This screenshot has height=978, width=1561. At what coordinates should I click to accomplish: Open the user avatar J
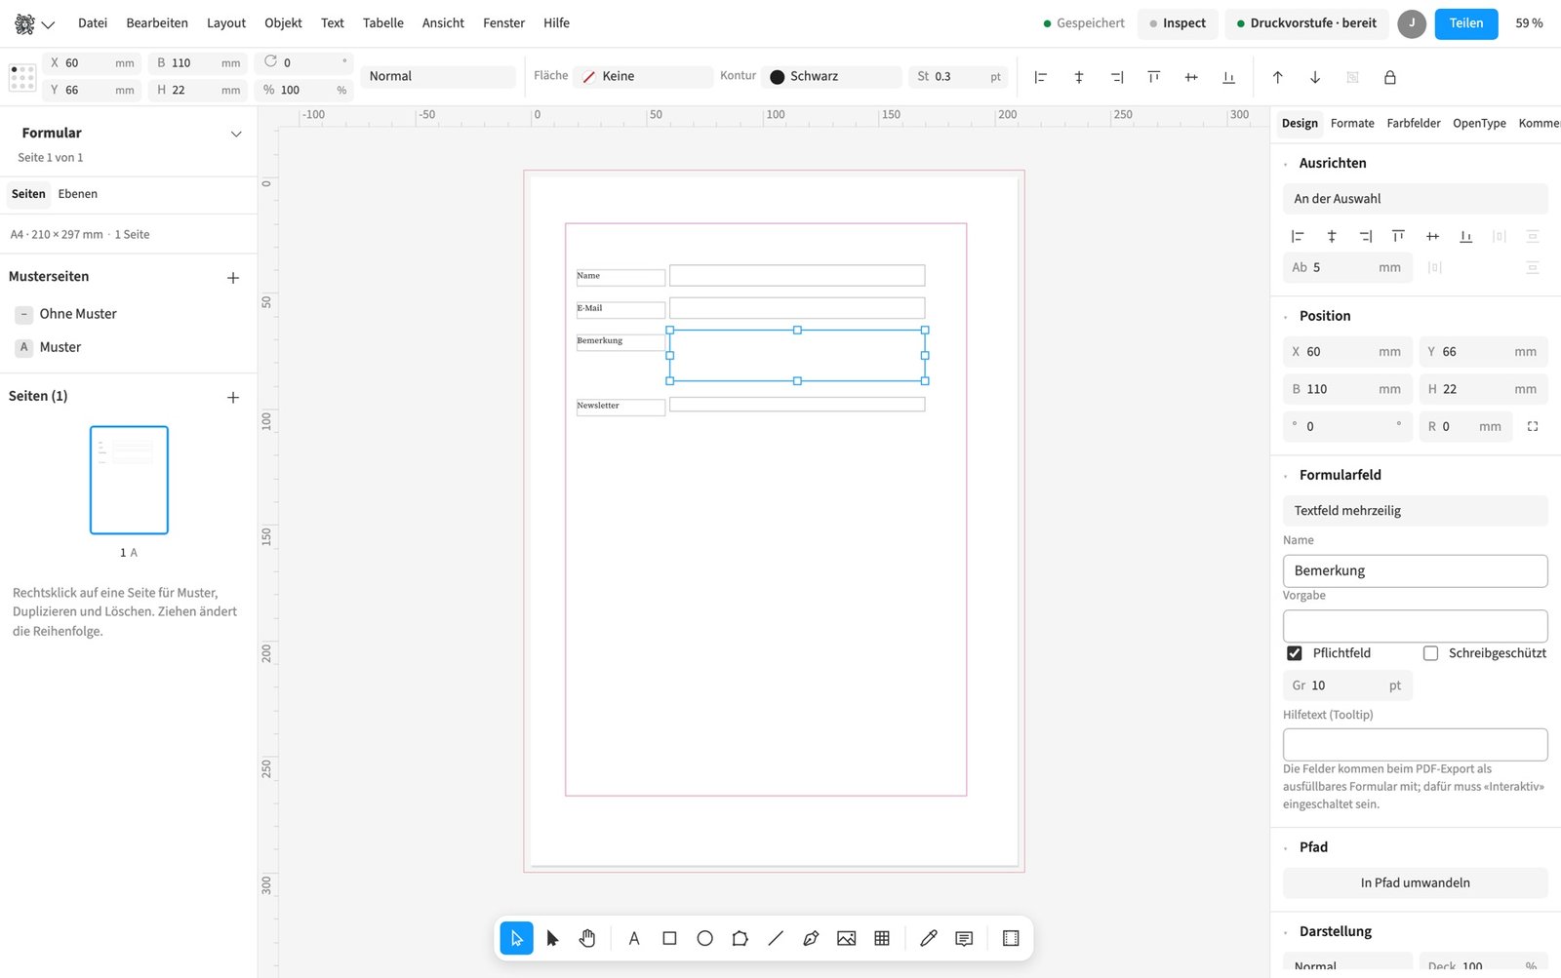(x=1412, y=23)
